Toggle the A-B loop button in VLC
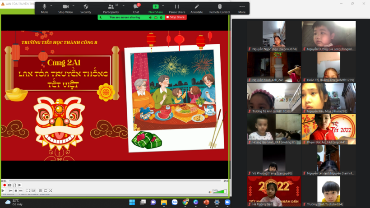 14,185
